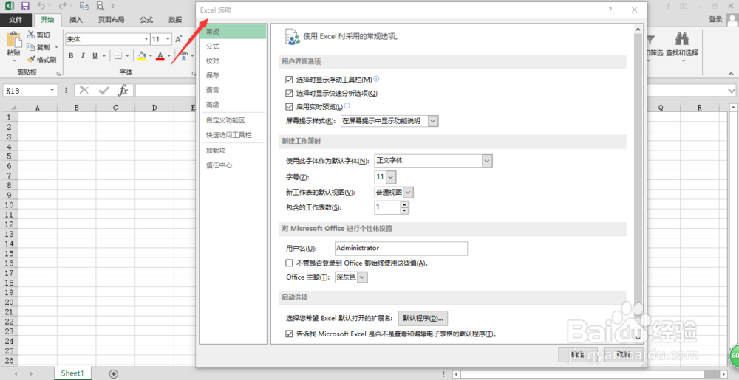Open Clipboard group dialog launcher
Viewport: 739px width, 380px height.
pos(58,73)
